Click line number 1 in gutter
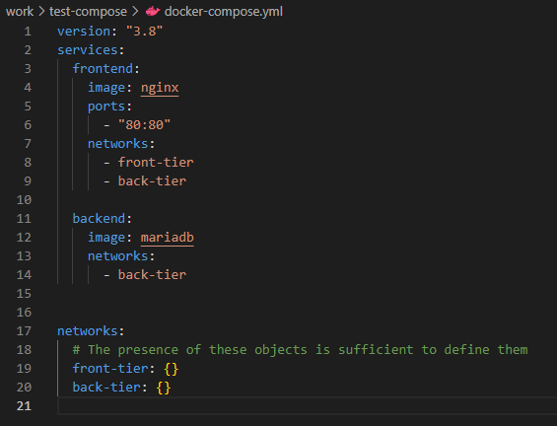This screenshot has width=557, height=426. 28,32
